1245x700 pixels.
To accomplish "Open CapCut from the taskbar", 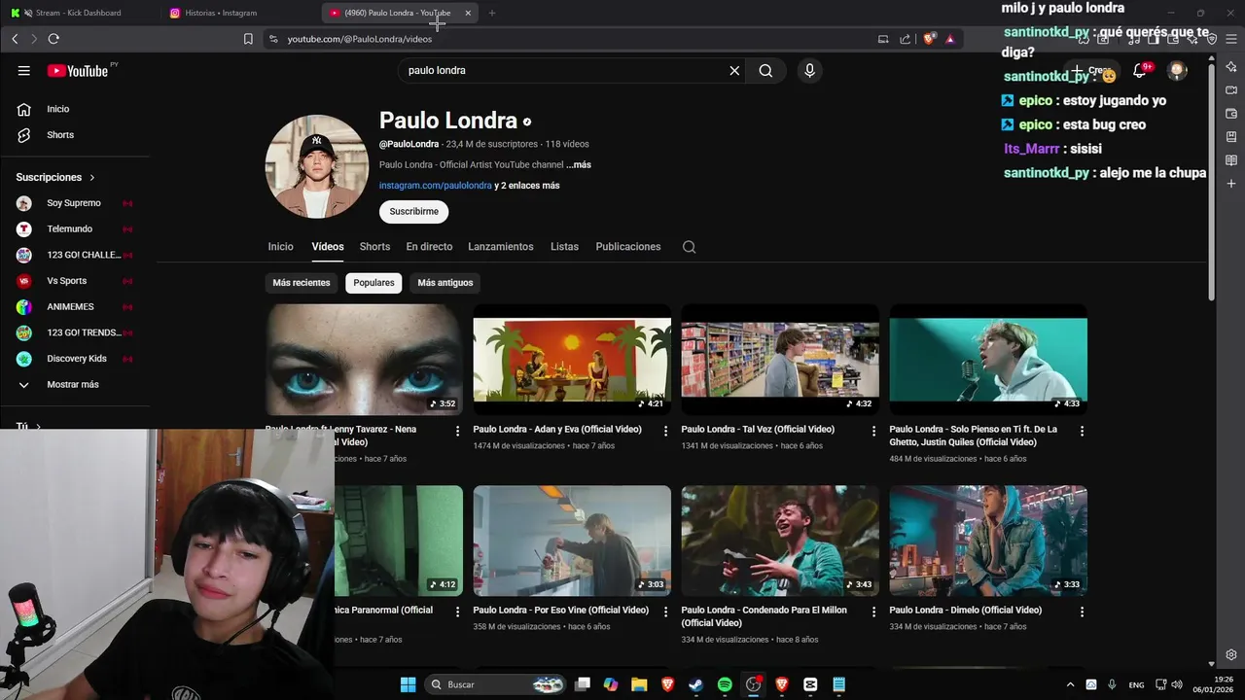I will (x=810, y=684).
